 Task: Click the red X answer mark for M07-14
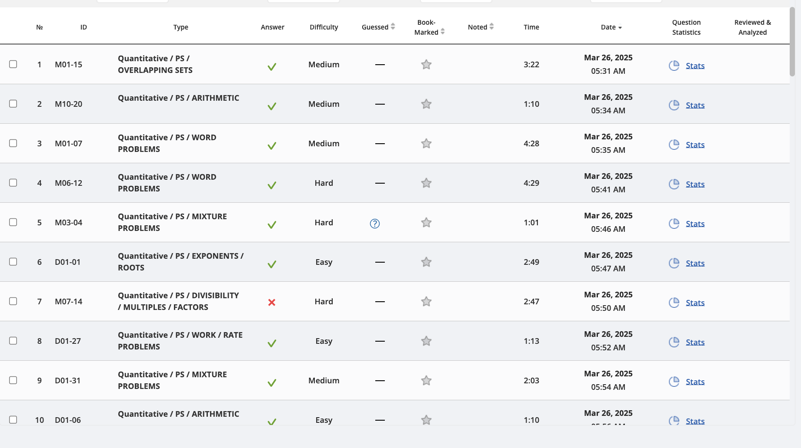click(x=272, y=303)
